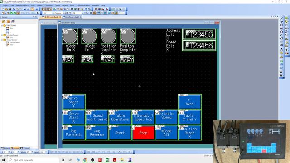Select the Line drawing tool in right toolbar
Image resolution: width=290 pixels, height=163 pixels.
click(282, 18)
